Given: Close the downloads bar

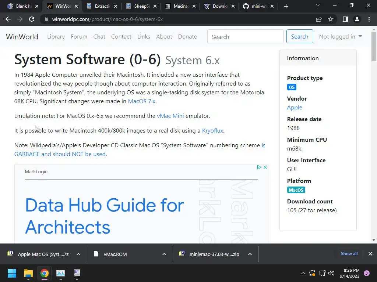Looking at the screenshot, I should 370,254.
